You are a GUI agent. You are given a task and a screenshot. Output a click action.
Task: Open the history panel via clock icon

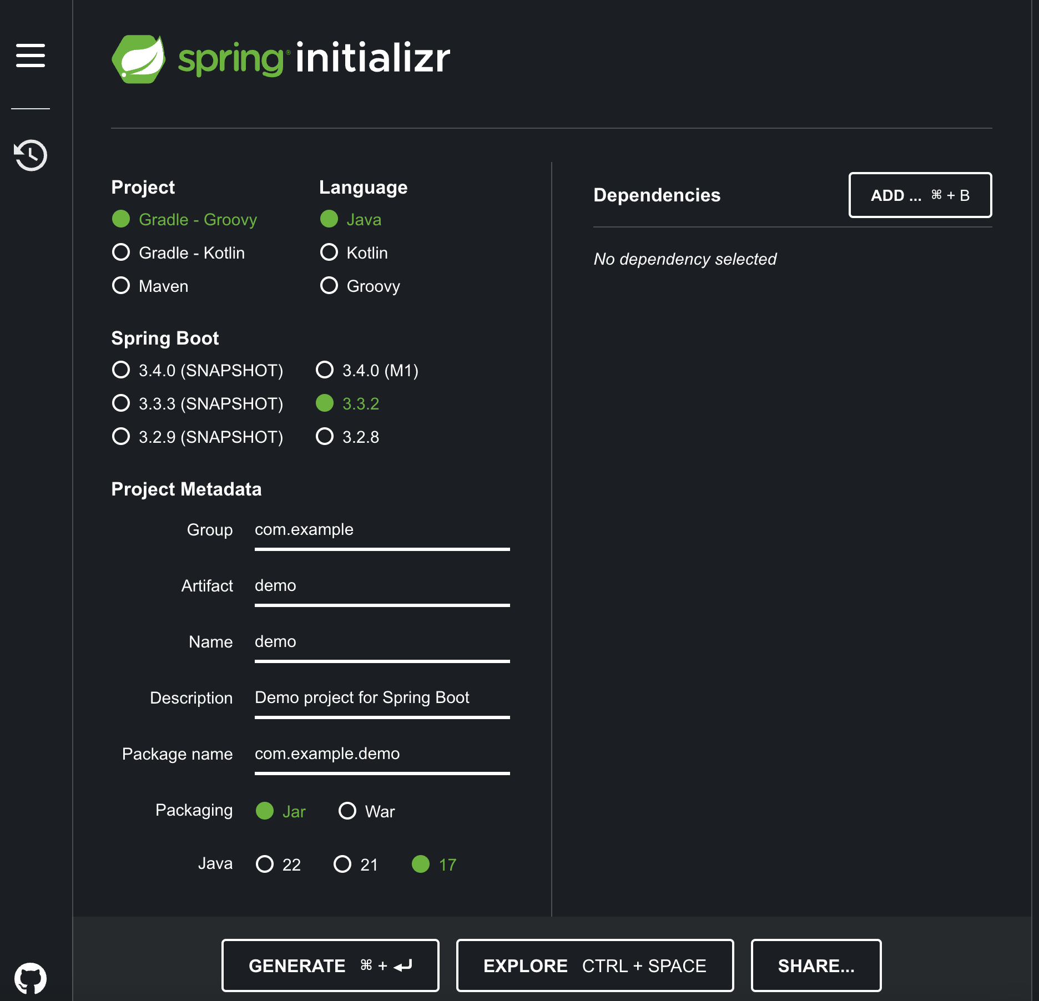29,155
